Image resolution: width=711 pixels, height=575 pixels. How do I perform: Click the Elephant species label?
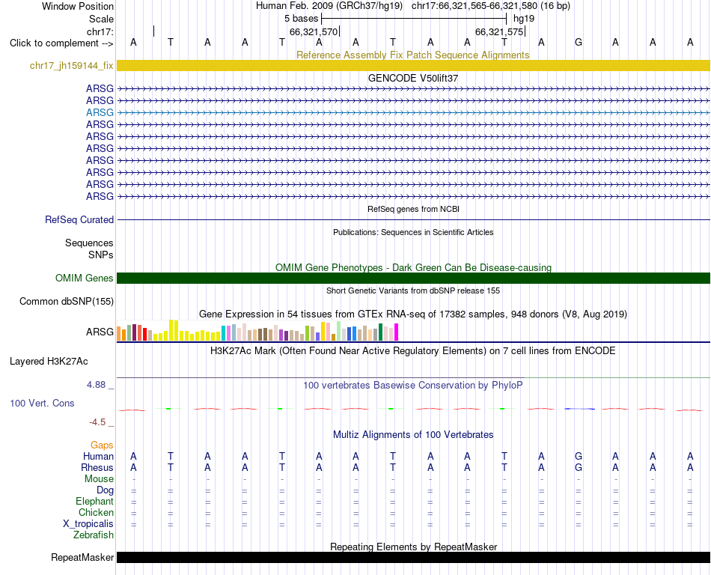(x=94, y=501)
